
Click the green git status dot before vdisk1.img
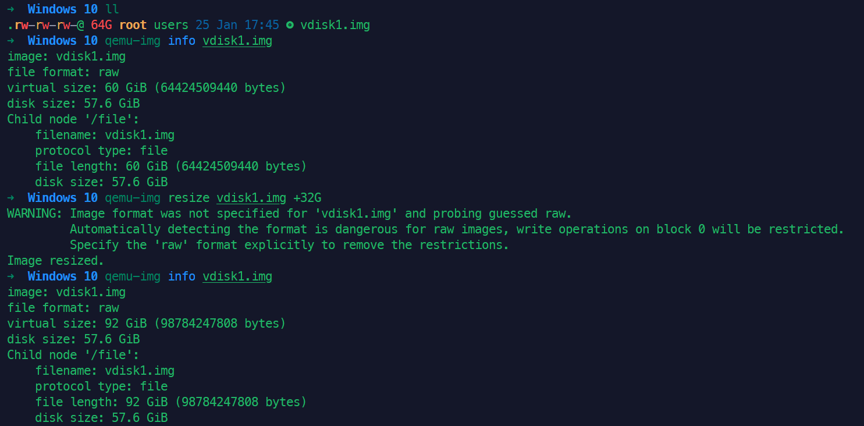pos(290,25)
